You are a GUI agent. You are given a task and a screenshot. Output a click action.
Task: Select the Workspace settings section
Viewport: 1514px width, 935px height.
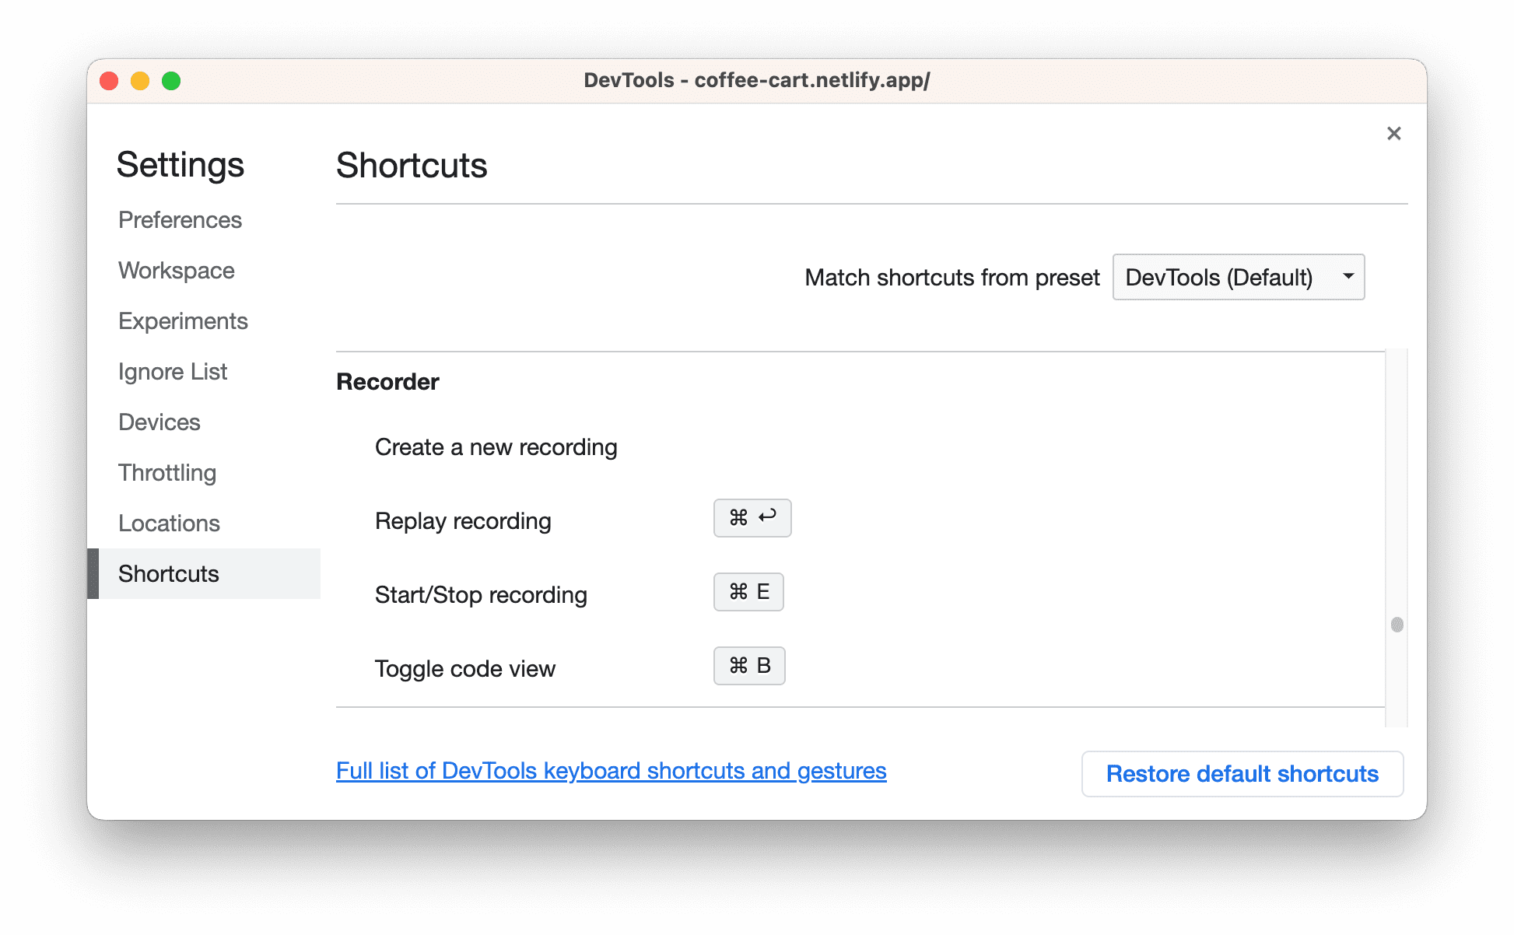pyautogui.click(x=175, y=269)
